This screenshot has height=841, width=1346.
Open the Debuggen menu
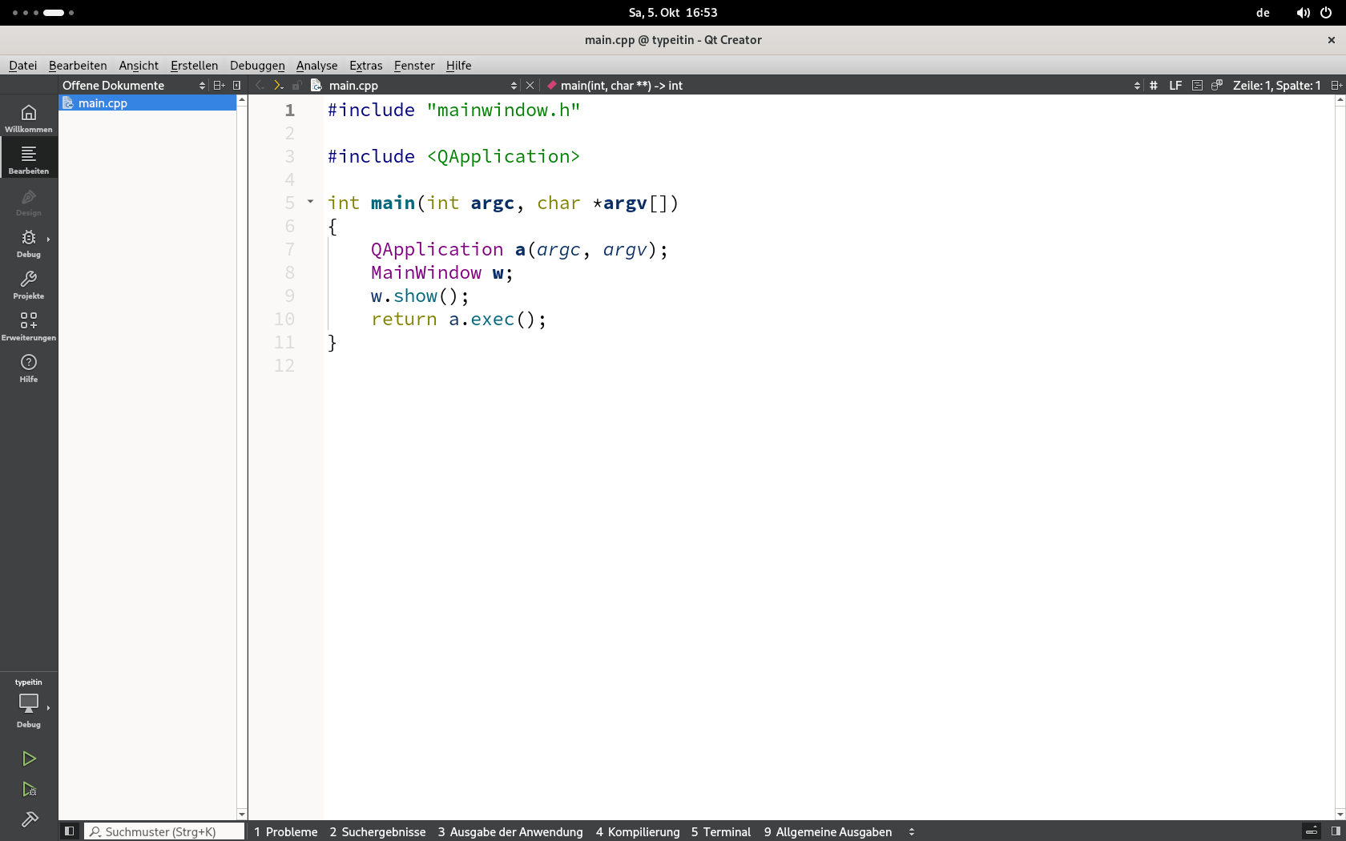tap(257, 66)
